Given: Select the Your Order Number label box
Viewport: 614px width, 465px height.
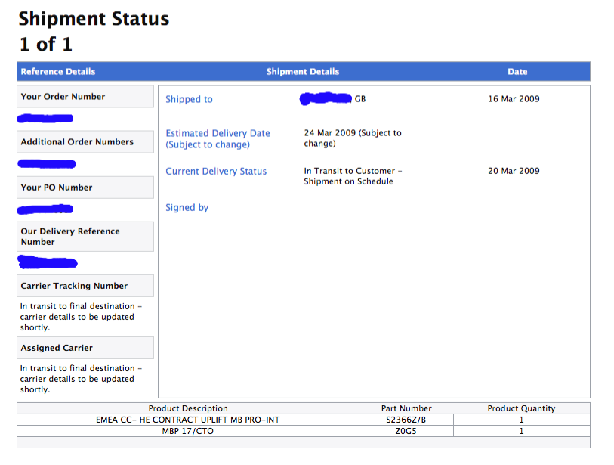Looking at the screenshot, I should click(x=85, y=97).
